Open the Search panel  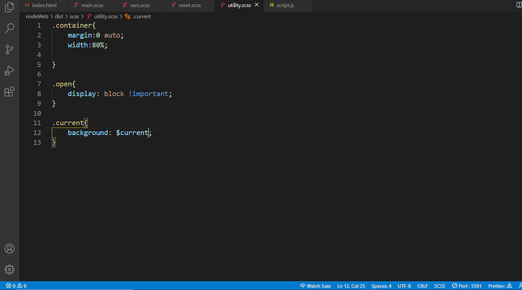tap(9, 28)
